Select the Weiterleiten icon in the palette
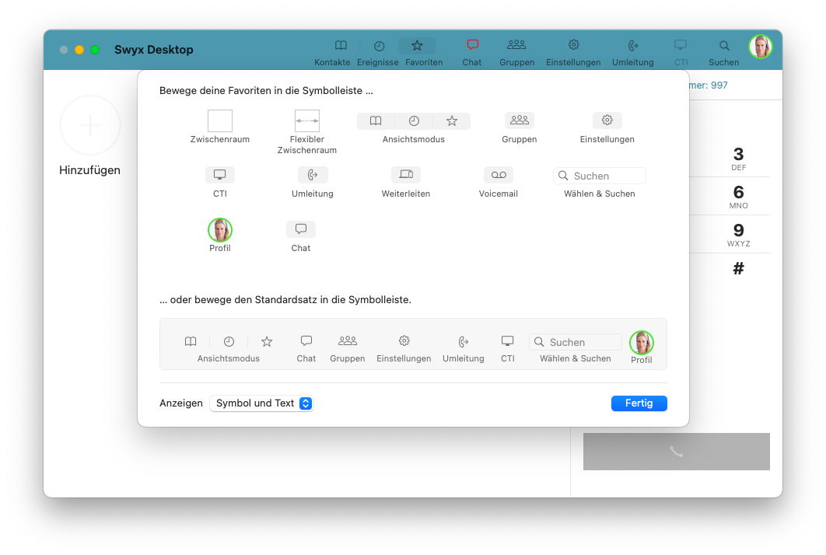Viewport: 826px width, 555px height. [406, 175]
